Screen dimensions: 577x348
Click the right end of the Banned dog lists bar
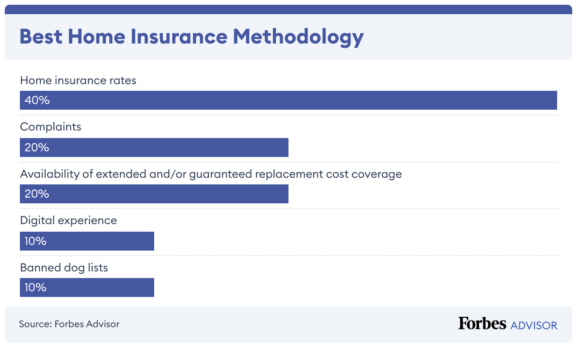(x=150, y=287)
